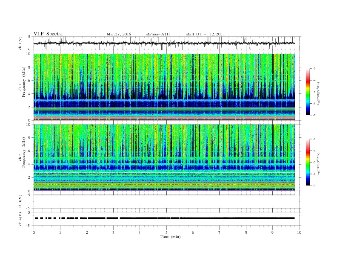Click the "ch.4(V)" axis label
This screenshot has width=337, height=261.
pyautogui.click(x=20, y=219)
